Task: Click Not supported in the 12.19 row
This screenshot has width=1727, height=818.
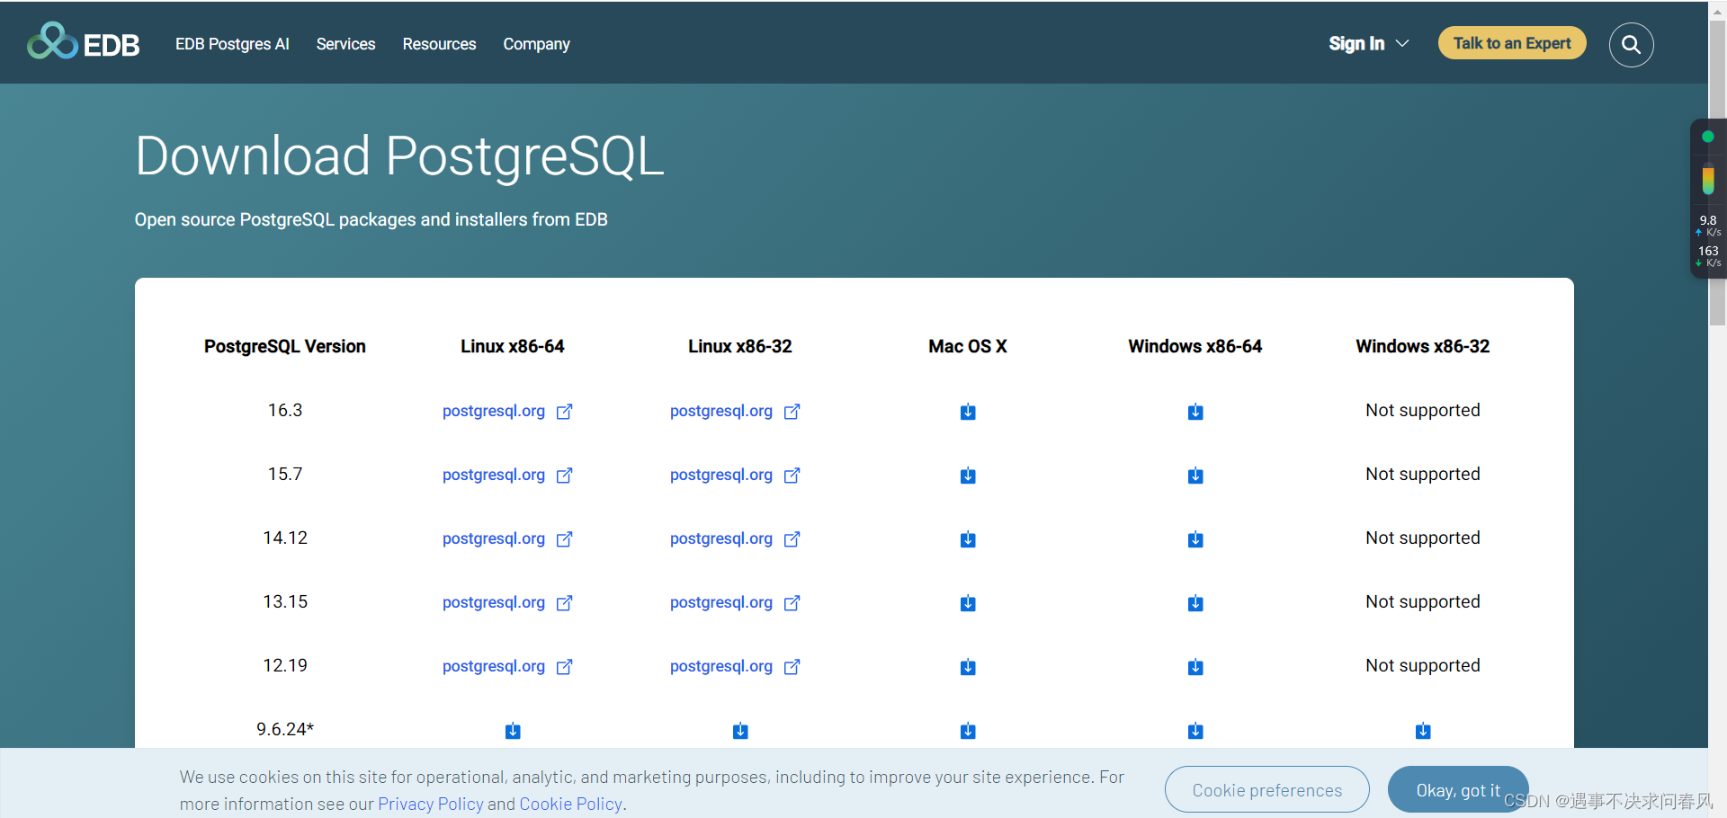Action: point(1423,665)
